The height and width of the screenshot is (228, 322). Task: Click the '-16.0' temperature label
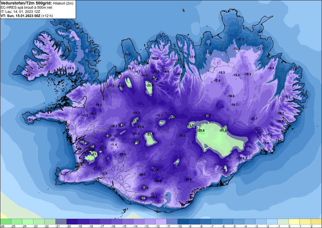(27, 75)
